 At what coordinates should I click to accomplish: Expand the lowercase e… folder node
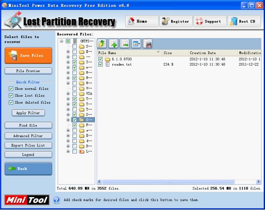(x=68, y=130)
